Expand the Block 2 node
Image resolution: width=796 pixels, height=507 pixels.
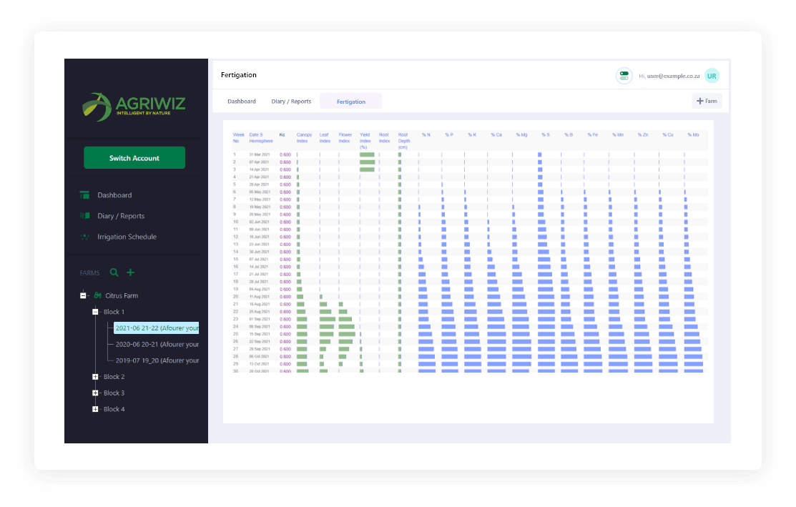pyautogui.click(x=95, y=377)
